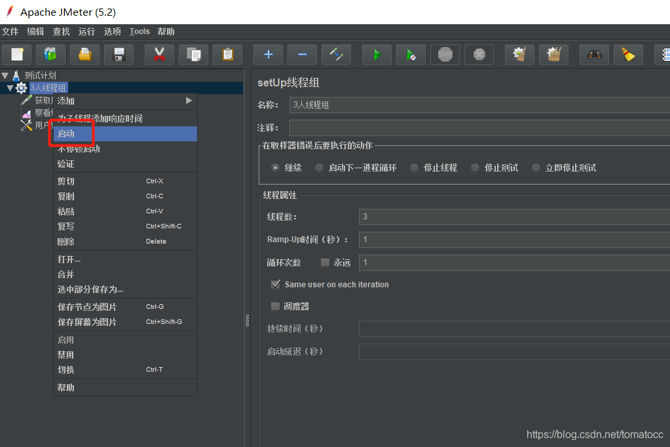Click the Clear all results icon
Screen dimensions: 670x447
point(553,54)
